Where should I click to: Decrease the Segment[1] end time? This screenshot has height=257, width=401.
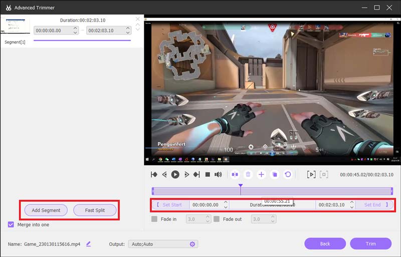pyautogui.click(x=128, y=32)
